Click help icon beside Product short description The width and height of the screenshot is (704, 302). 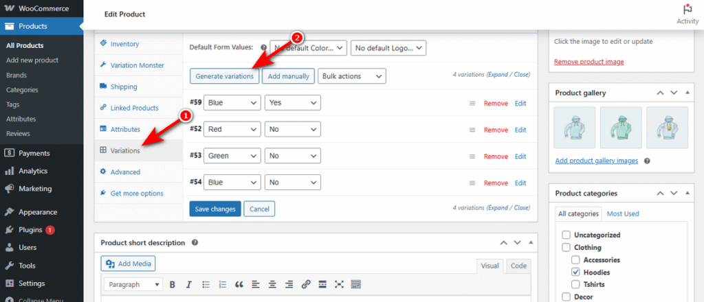195,242
